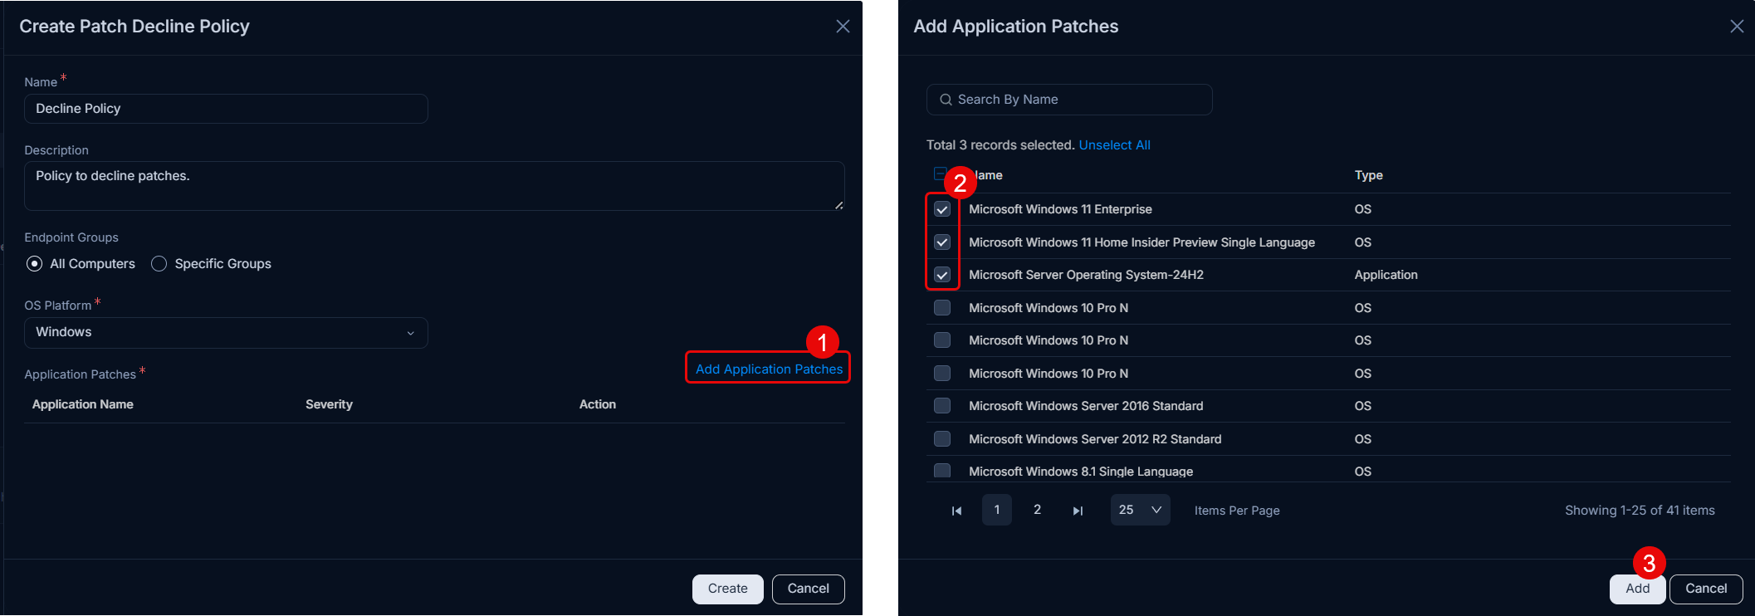
Task: Click Microsoft Windows 8.1 Single Language text
Action: point(1081,472)
